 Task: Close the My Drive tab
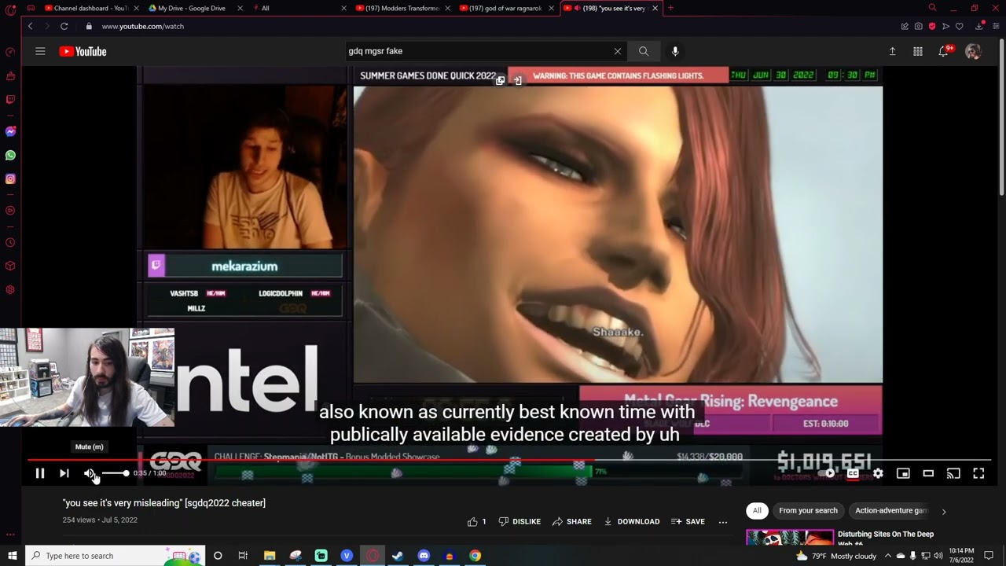(240, 8)
